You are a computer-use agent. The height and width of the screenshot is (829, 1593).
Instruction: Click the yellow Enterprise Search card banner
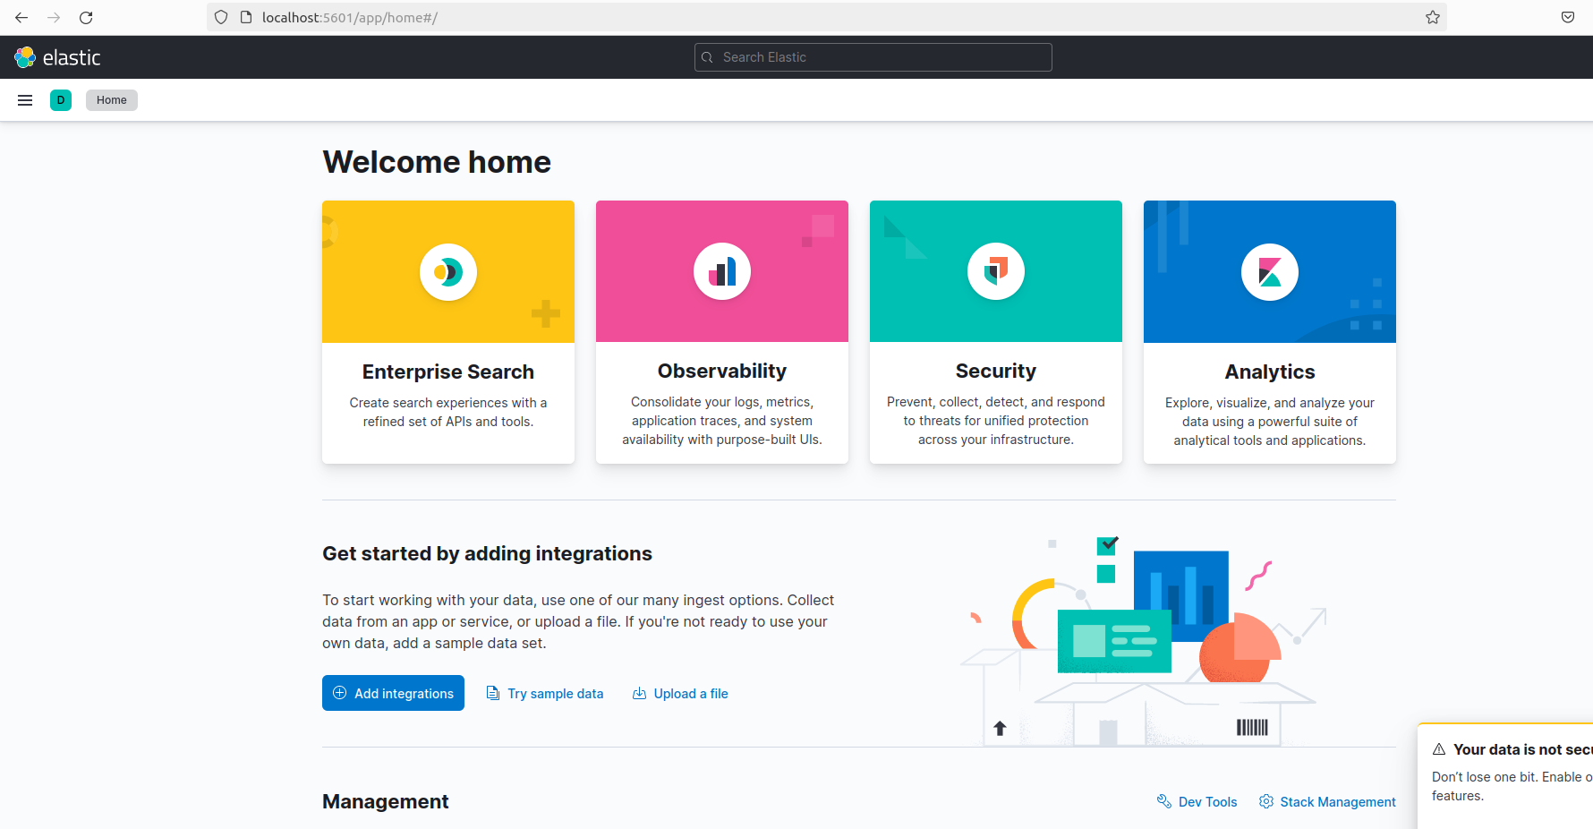pyautogui.click(x=448, y=271)
